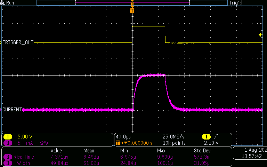Click the record view bar at top

tap(132, 3)
